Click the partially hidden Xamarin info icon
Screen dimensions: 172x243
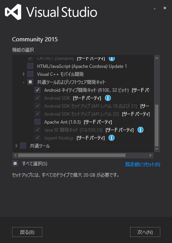click(112, 59)
